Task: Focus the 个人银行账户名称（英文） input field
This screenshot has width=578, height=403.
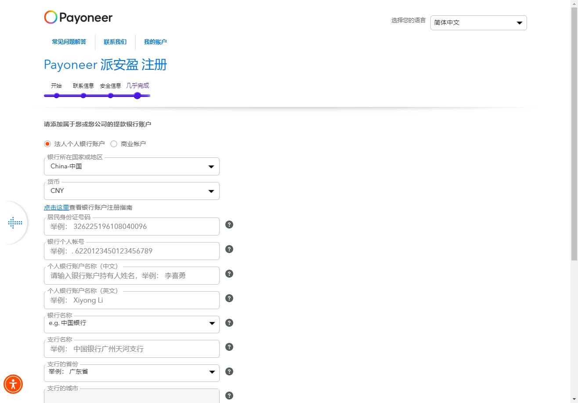Action: pyautogui.click(x=132, y=300)
